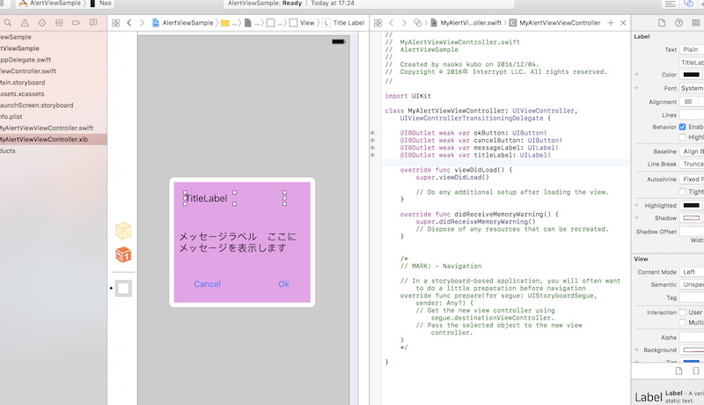Open the Breakpoint navigator icon

tap(76, 22)
